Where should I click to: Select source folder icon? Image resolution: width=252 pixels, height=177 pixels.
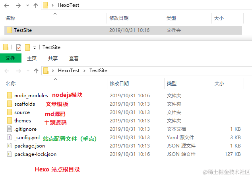click(x=10, y=112)
